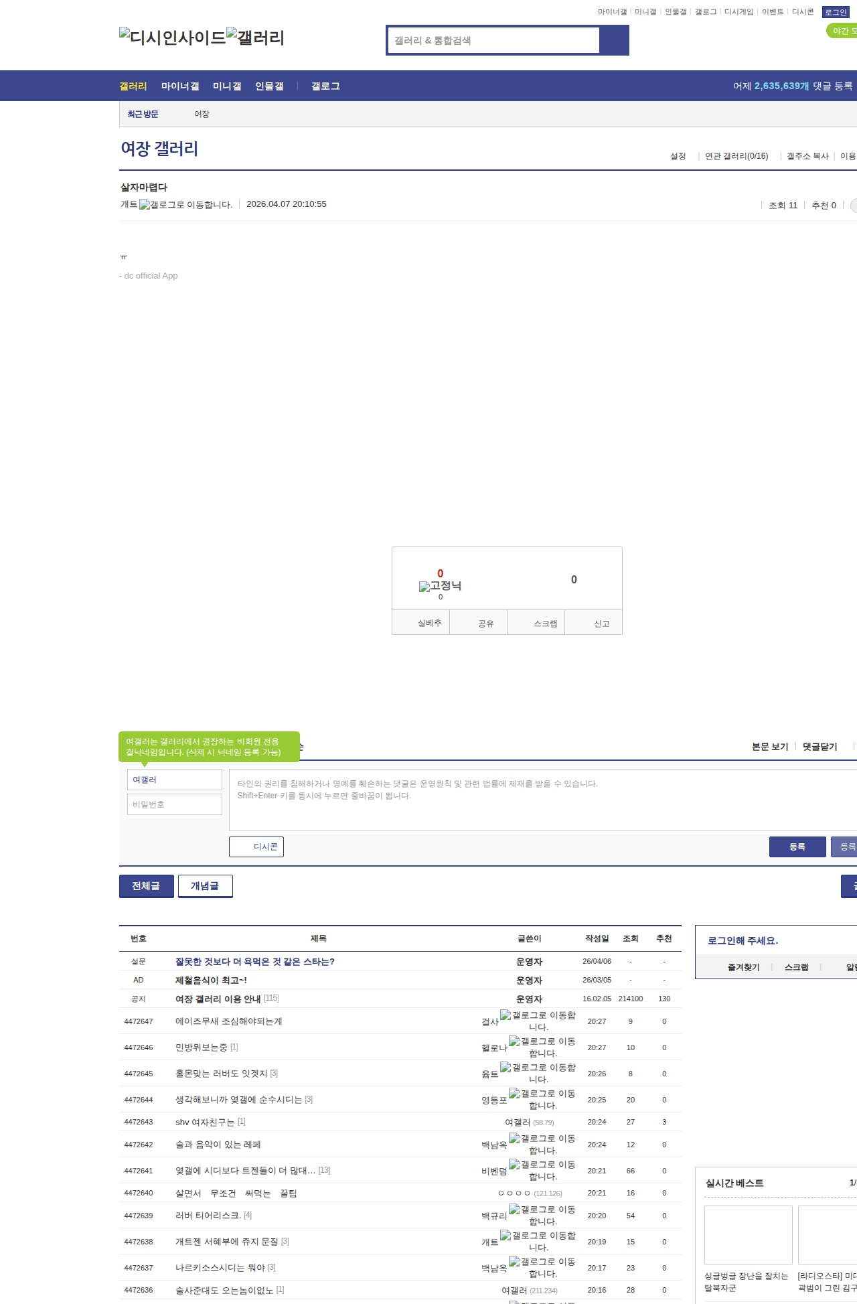The height and width of the screenshot is (1304, 857).
Task: Click the 신고 report button
Action: tap(593, 623)
